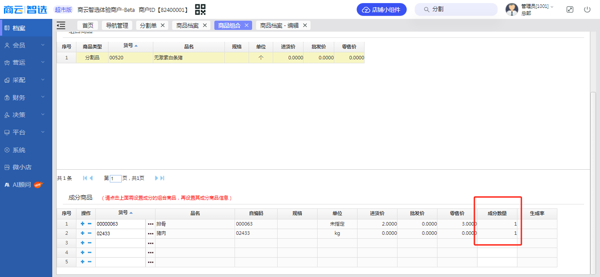Switch to the 商品档案 - 编辑 tab
This screenshot has width=600, height=277.
279,26
